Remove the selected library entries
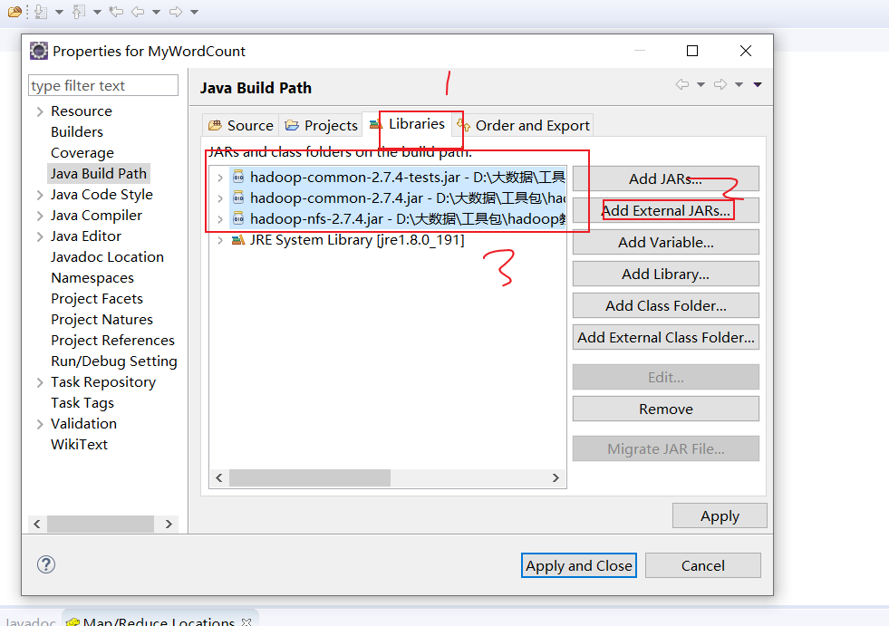 click(665, 409)
